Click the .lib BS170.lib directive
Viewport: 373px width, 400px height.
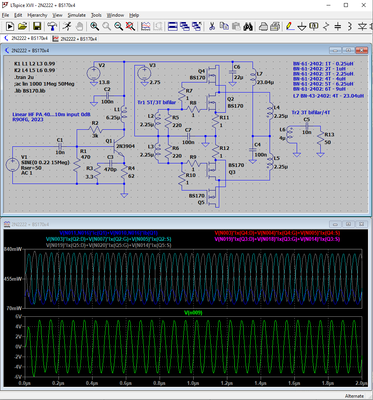point(30,91)
